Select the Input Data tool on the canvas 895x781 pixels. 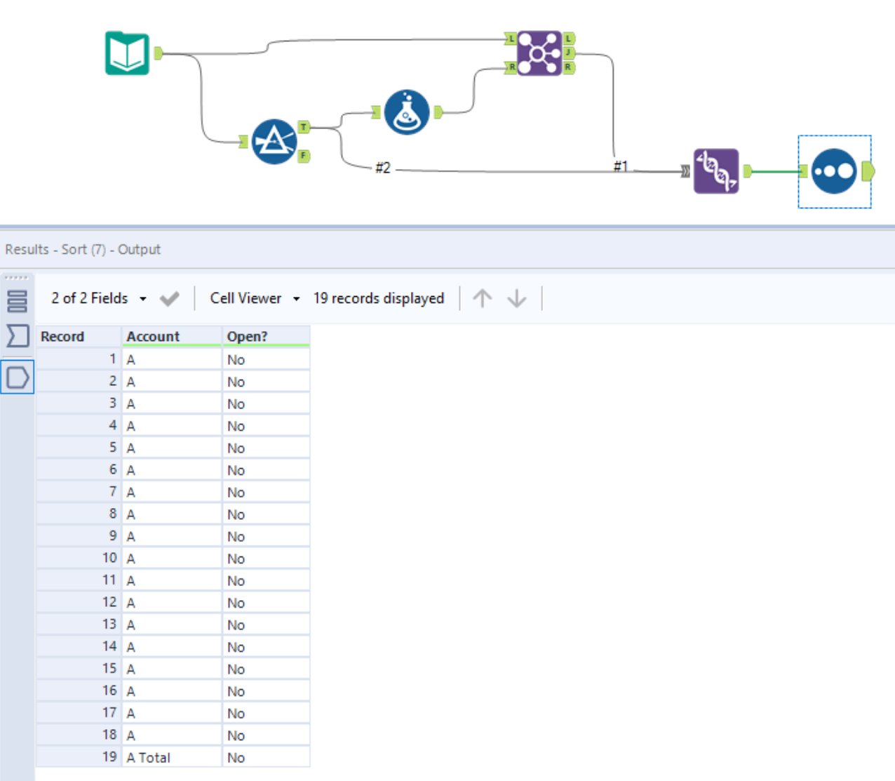(x=128, y=53)
